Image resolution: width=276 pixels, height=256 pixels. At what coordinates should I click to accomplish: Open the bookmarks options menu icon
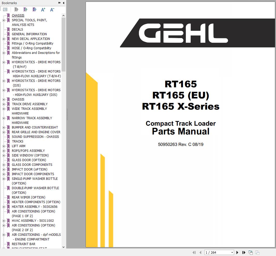(5, 10)
